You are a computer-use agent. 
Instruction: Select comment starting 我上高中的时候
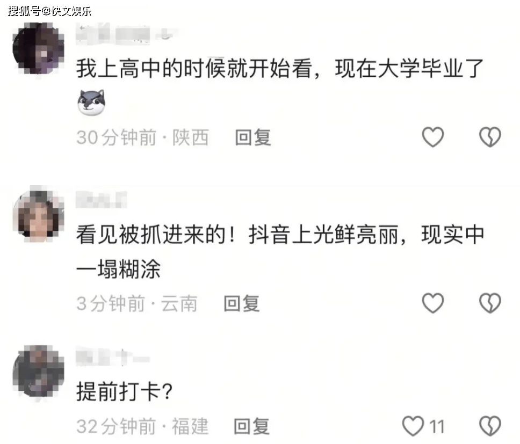pyautogui.click(x=280, y=69)
